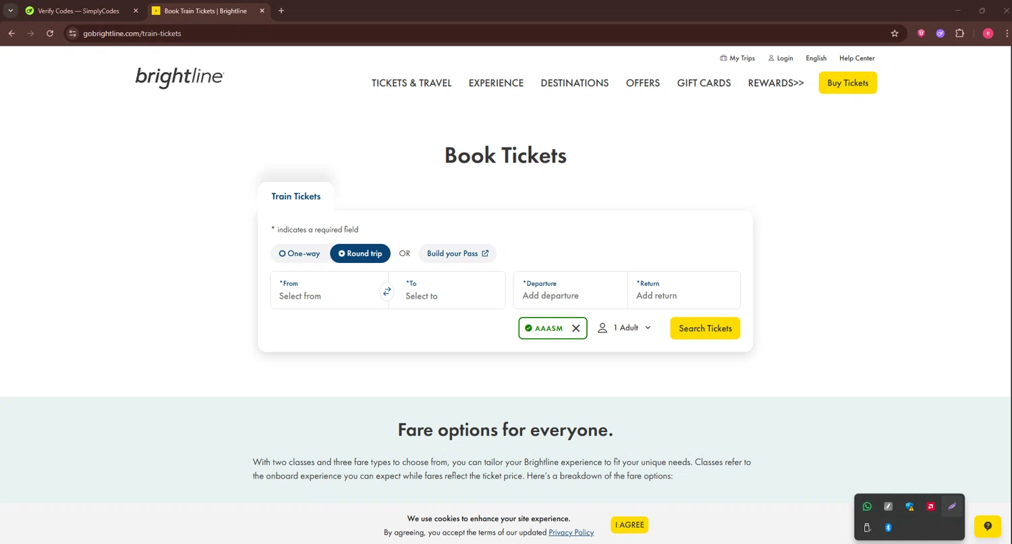
Task: Open Chrome's three-dot menu
Action: (x=1006, y=33)
